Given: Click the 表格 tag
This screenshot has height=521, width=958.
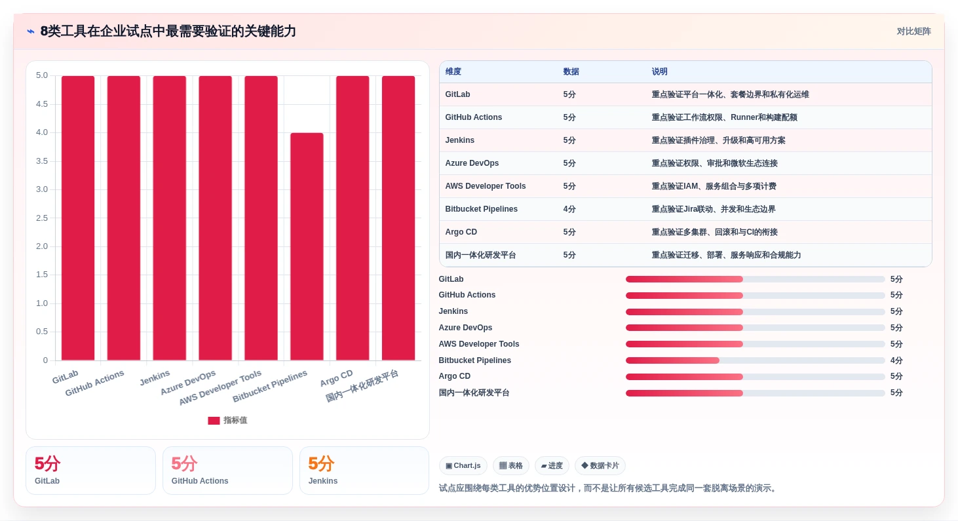Looking at the screenshot, I should click(511, 466).
